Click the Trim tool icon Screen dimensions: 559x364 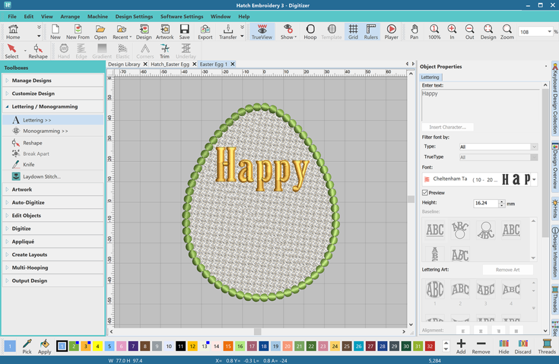pos(164,51)
